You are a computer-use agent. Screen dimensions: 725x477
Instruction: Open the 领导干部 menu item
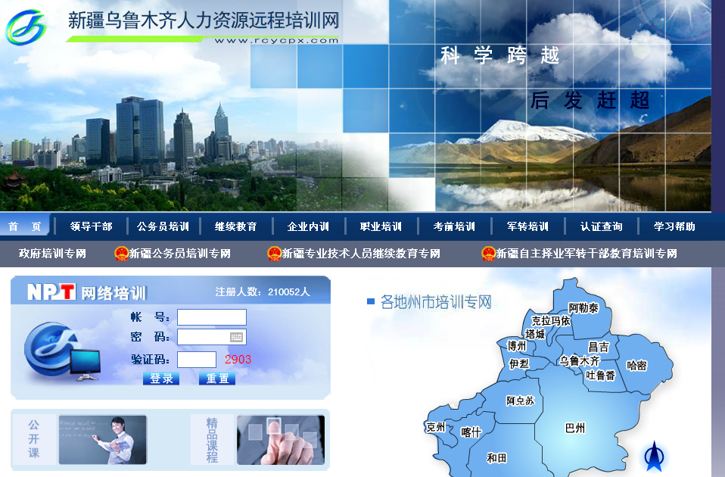(91, 226)
